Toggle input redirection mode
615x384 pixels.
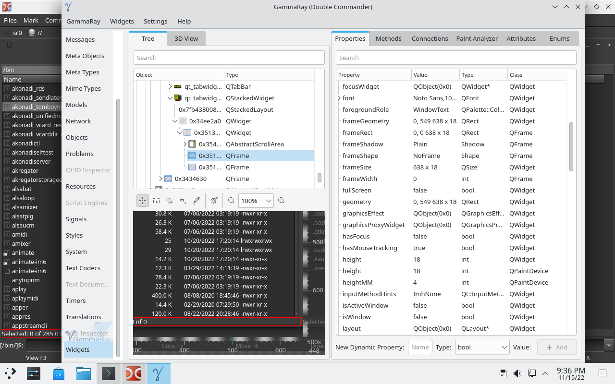click(183, 200)
